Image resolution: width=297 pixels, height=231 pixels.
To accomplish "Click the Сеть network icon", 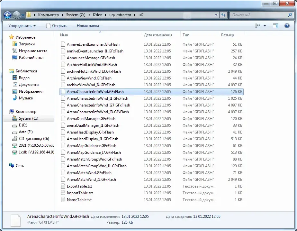I will point(20,166).
